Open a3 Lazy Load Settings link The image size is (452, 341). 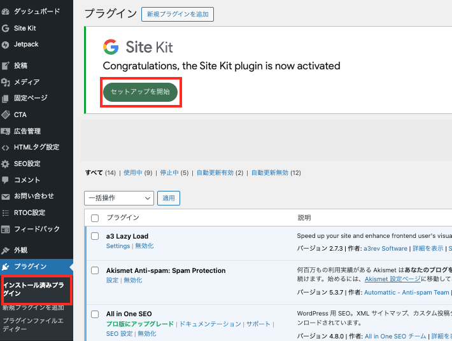118,246
